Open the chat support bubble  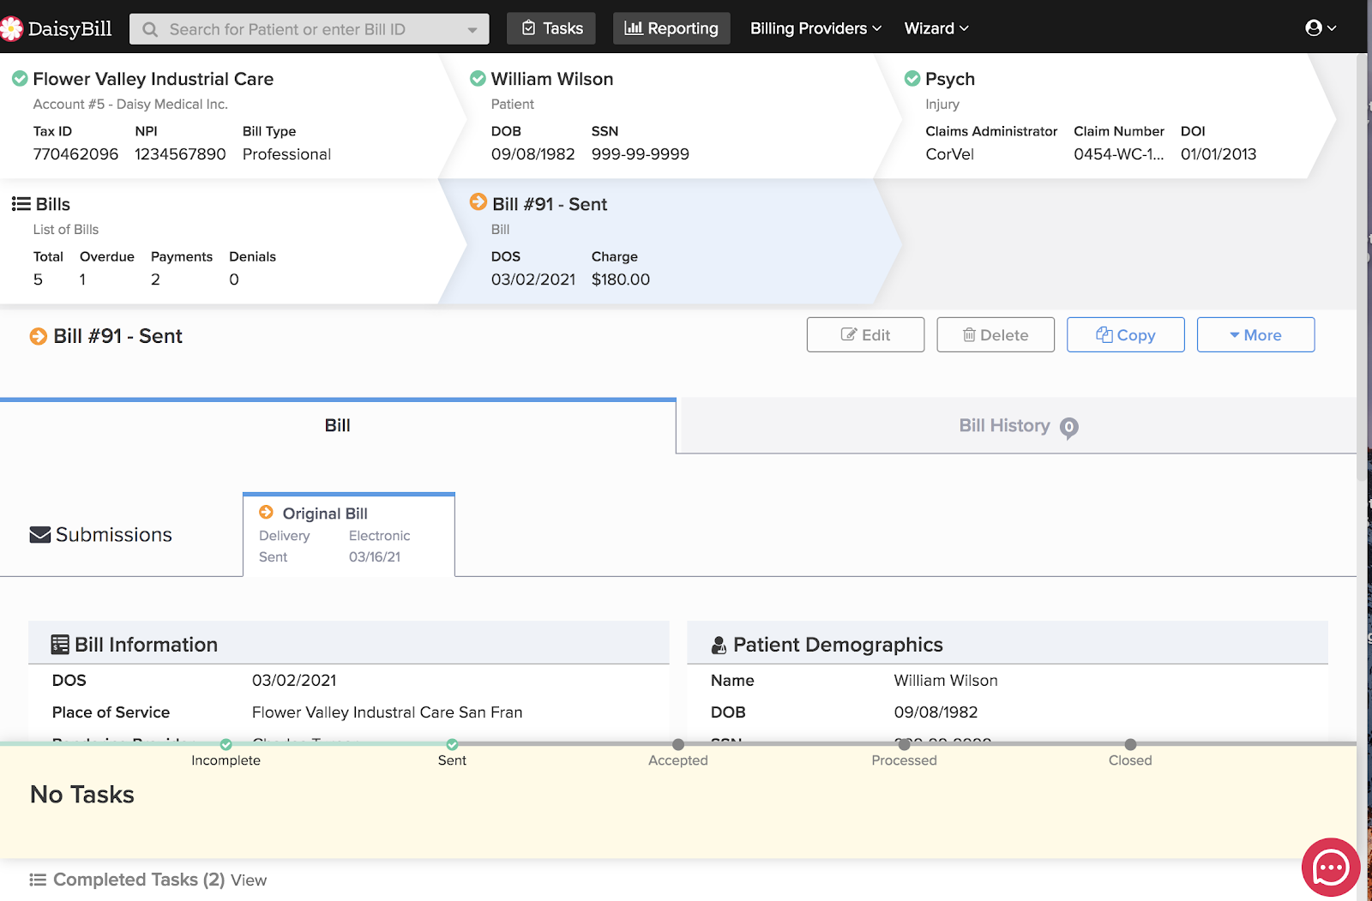tap(1331, 868)
